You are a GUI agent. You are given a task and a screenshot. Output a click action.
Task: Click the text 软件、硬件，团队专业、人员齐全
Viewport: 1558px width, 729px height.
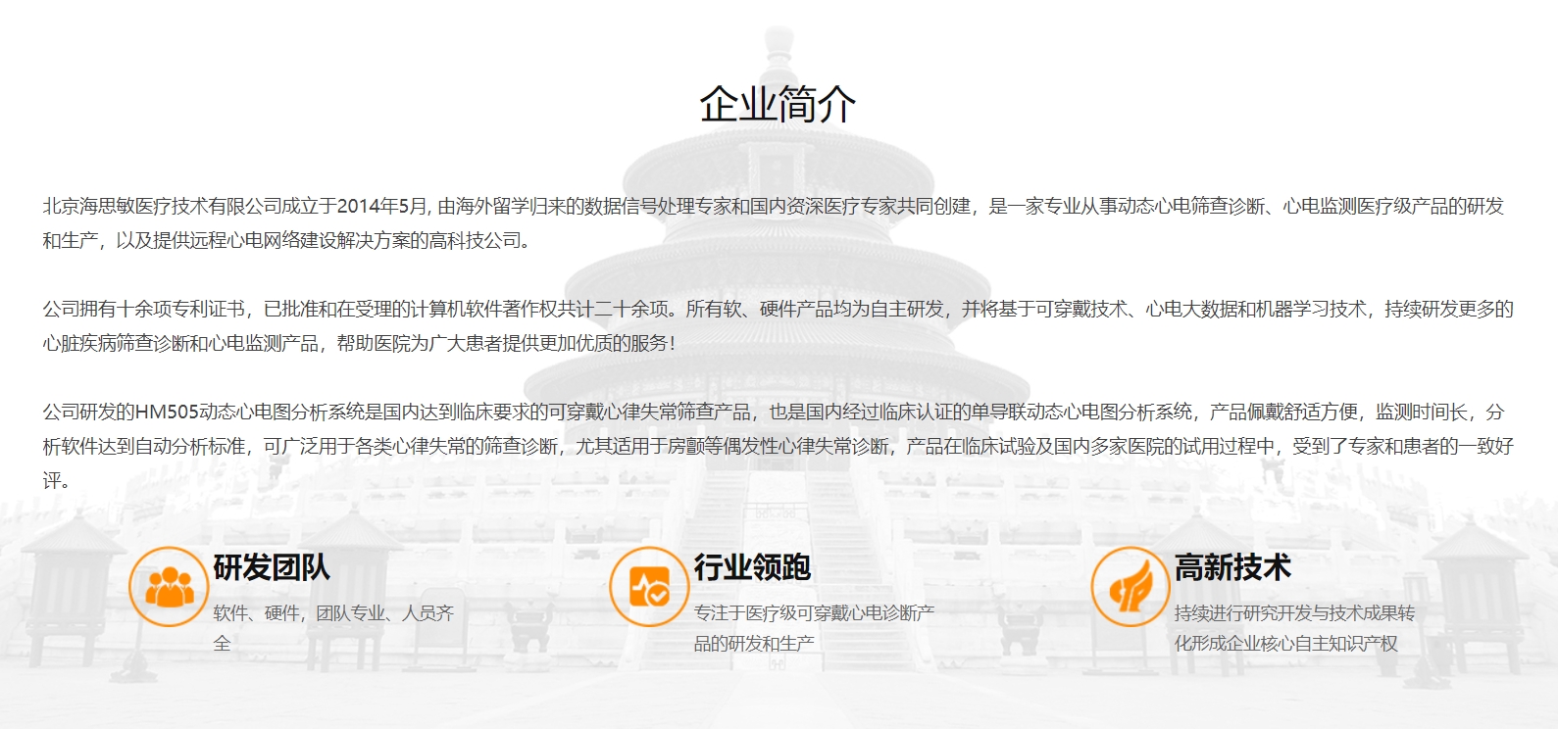pyautogui.click(x=333, y=628)
